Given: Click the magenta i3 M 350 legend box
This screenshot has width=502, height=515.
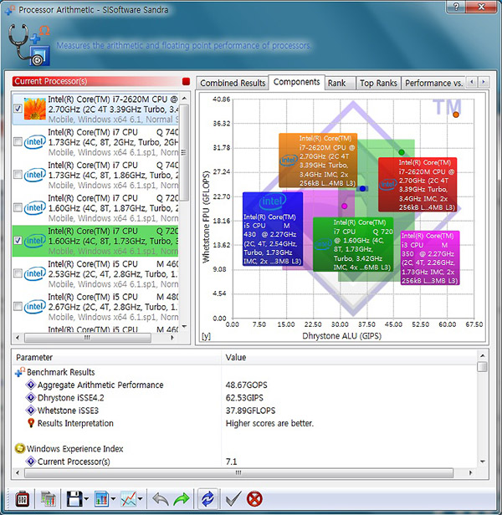Looking at the screenshot, I should coord(430,257).
